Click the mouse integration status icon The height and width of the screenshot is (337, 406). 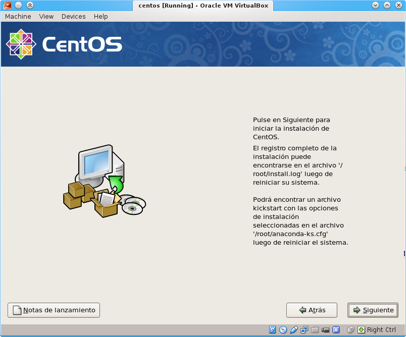point(350,330)
